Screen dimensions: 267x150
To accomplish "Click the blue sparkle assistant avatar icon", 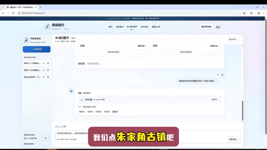I will (x=71, y=91).
